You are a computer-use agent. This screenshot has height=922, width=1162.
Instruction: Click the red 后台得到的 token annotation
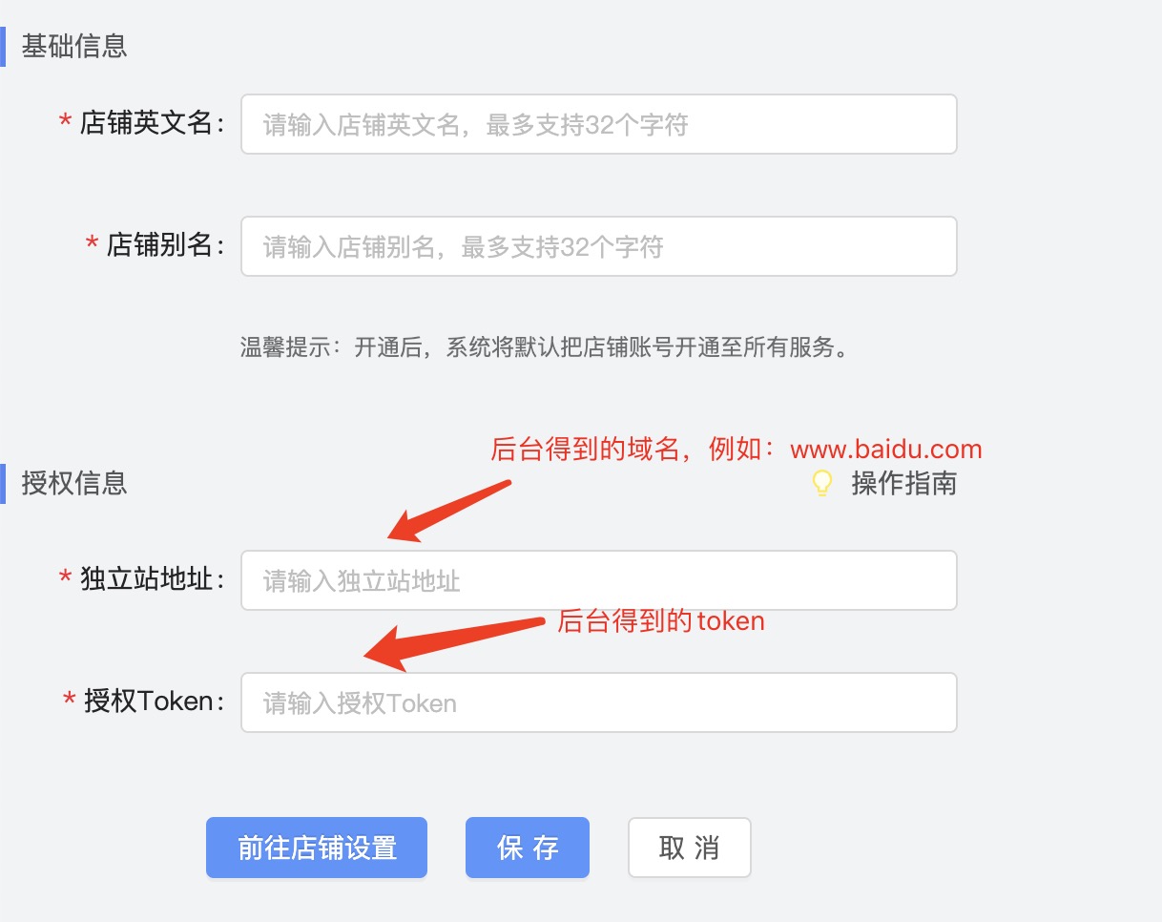pyautogui.click(x=661, y=621)
